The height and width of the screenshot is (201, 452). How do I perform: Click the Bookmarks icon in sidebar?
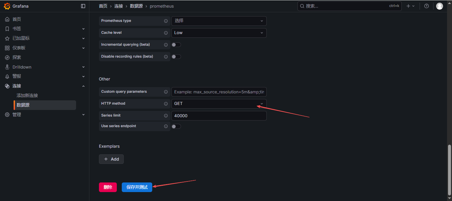point(7,29)
